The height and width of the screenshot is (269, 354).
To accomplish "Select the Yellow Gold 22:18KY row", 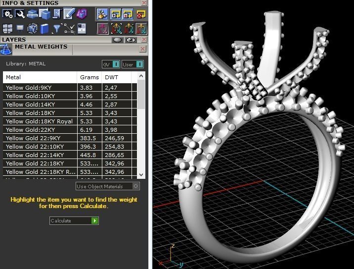I will coord(70,163).
